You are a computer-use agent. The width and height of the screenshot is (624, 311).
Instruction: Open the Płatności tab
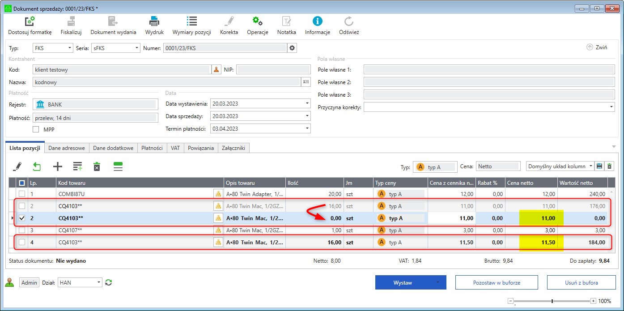click(x=152, y=148)
